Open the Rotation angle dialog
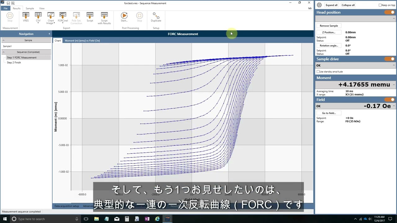This screenshot has width=397, height=223. coord(329,46)
